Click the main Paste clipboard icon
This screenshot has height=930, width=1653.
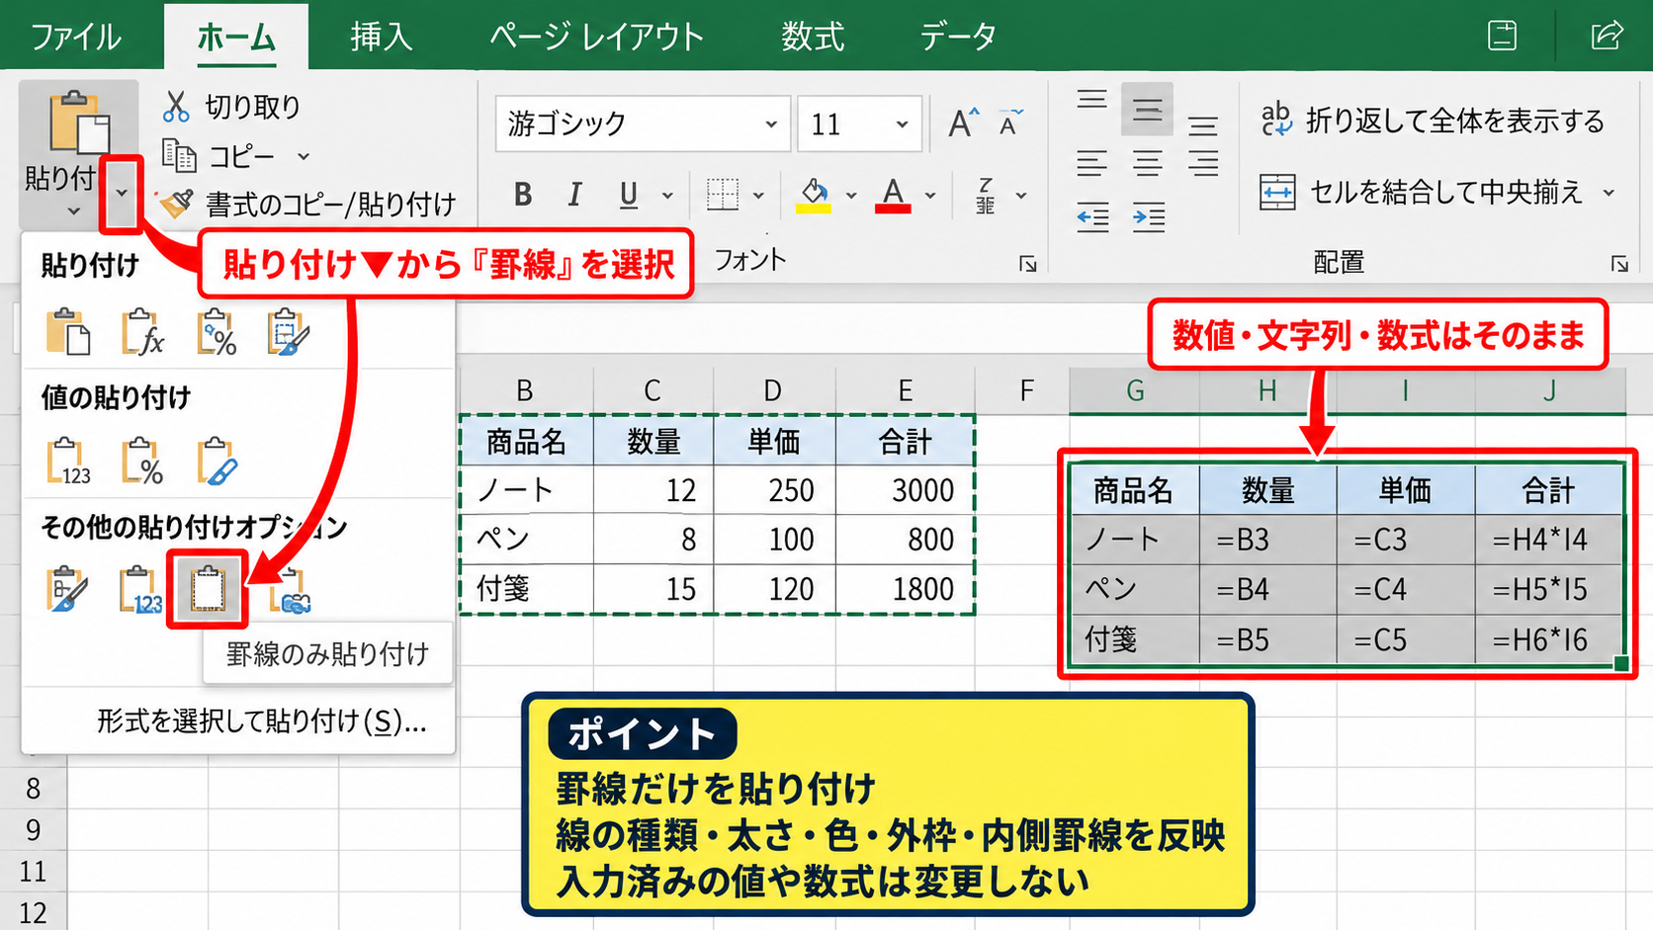click(x=79, y=123)
